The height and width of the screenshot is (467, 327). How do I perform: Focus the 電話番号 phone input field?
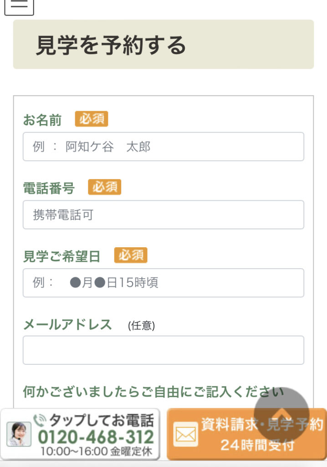pos(163,215)
